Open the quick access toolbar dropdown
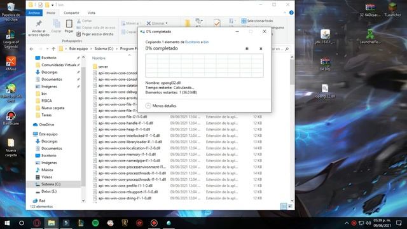This screenshot has height=229, width=407. tap(52, 4)
